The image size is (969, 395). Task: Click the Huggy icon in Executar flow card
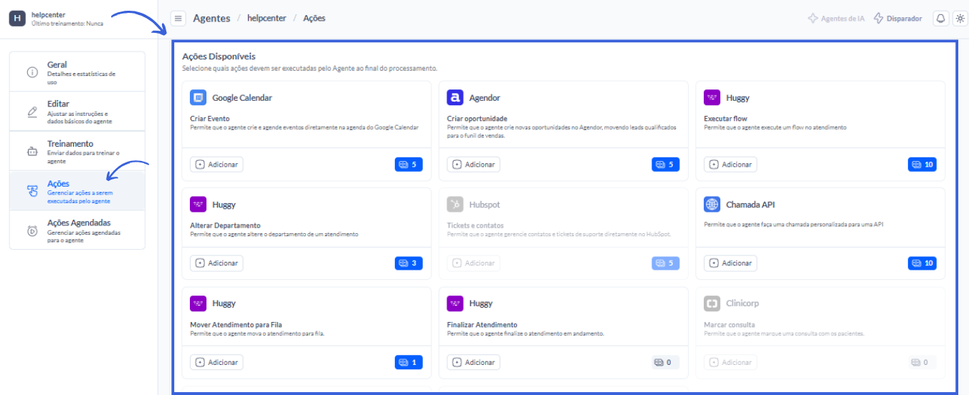712,97
